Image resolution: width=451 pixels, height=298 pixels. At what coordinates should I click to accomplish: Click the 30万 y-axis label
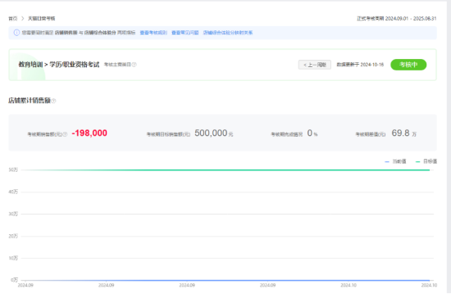click(x=13, y=214)
